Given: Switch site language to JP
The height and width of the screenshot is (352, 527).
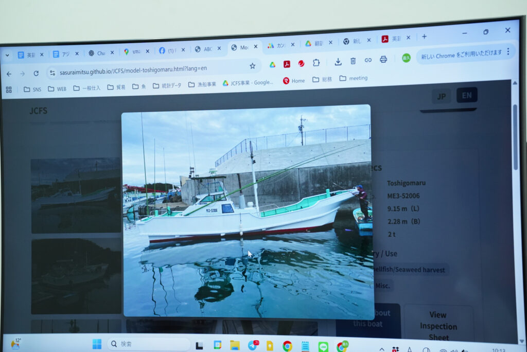Looking at the screenshot, I should click(x=441, y=96).
